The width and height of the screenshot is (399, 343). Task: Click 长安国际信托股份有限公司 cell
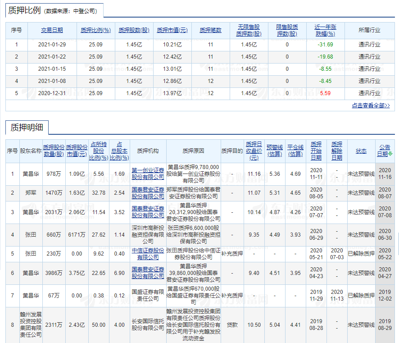click(x=148, y=325)
